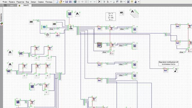192x108 pixels.
Task: Click the second play icon with dropdown
Action: [x=108, y=2]
